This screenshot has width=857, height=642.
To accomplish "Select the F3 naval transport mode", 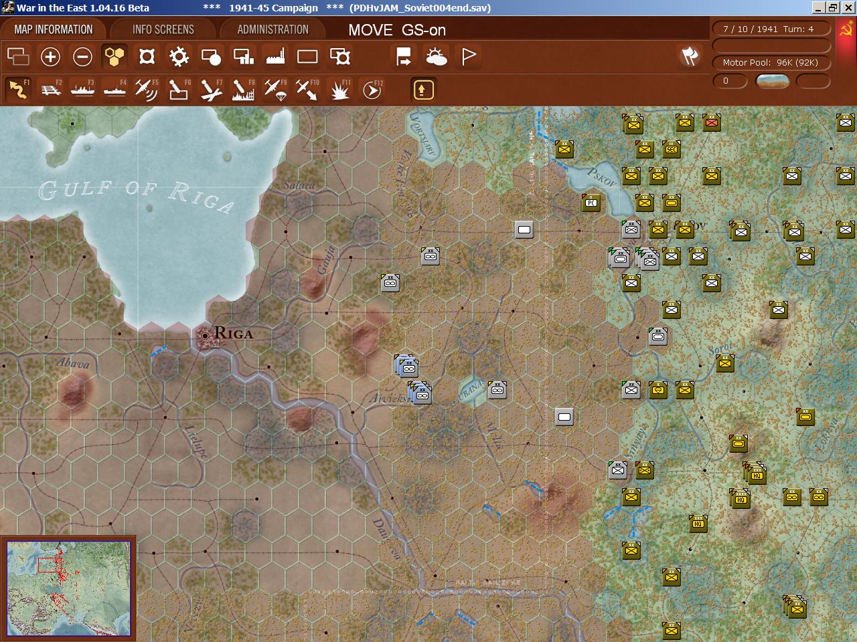I will (82, 90).
